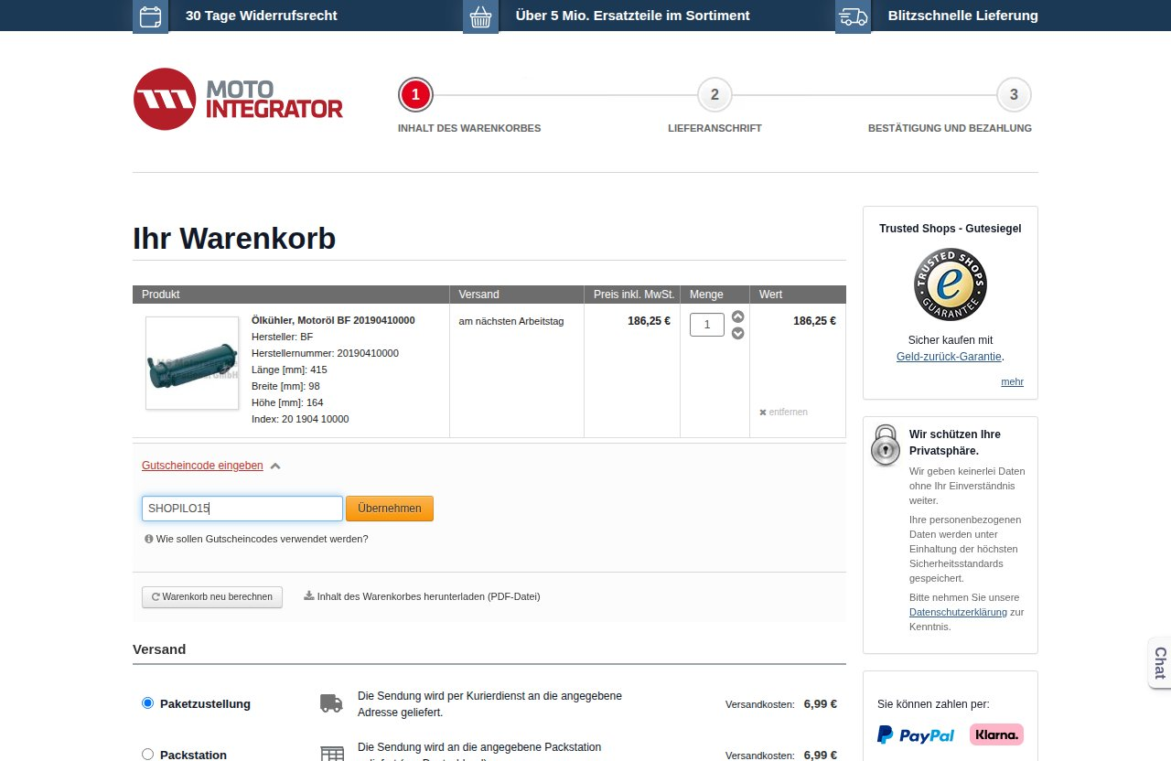This screenshot has width=1171, height=761.
Task: Click the PayPal logo
Action: pyautogui.click(x=916, y=734)
